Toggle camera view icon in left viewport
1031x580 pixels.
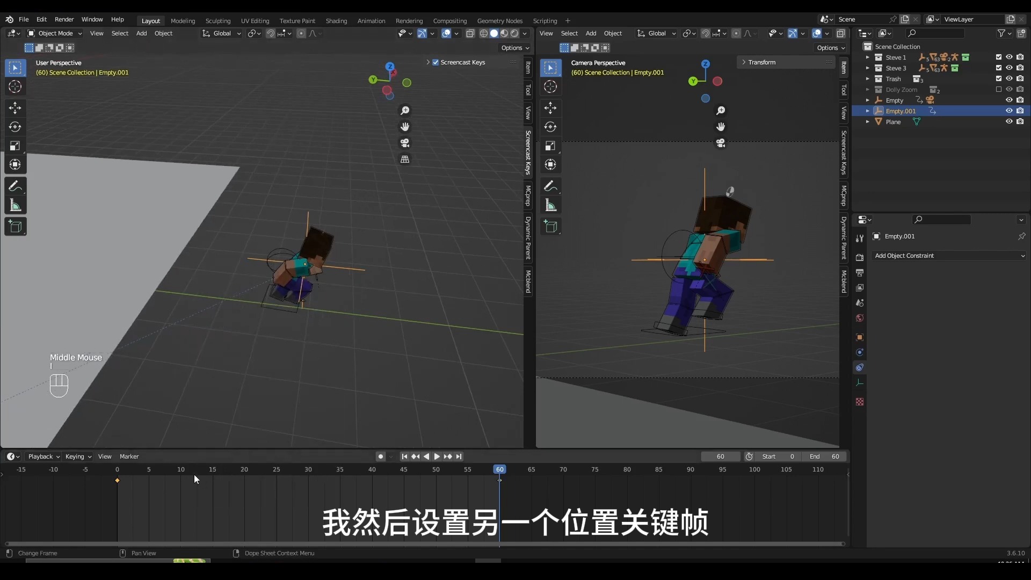(405, 143)
